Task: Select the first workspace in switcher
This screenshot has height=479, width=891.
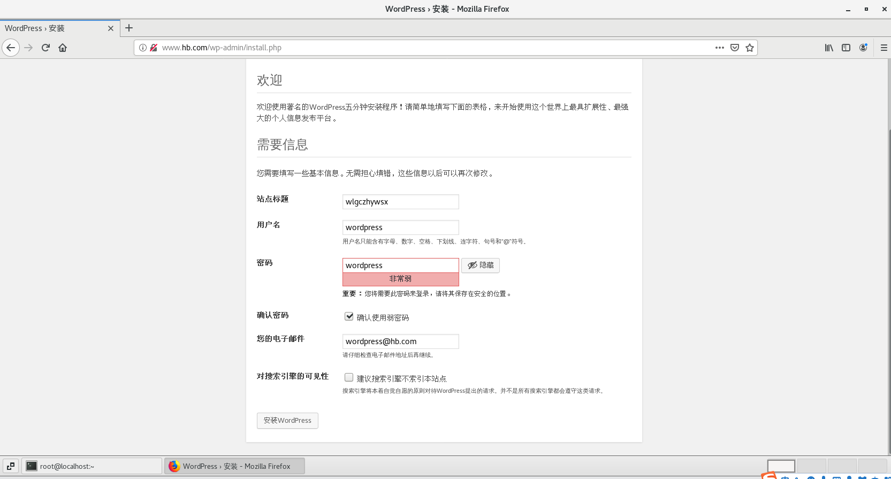Action: coord(781,466)
